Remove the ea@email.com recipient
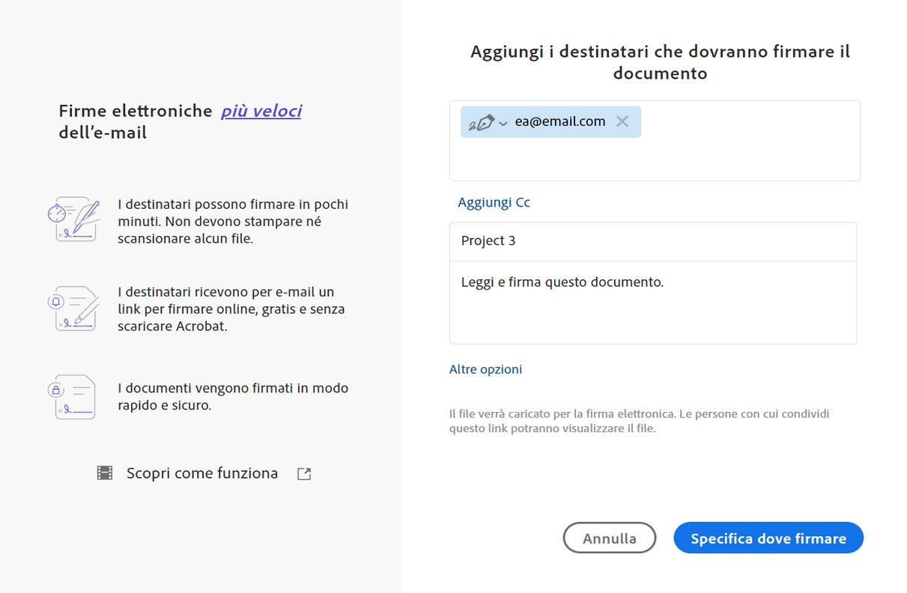907x593 pixels. point(622,121)
